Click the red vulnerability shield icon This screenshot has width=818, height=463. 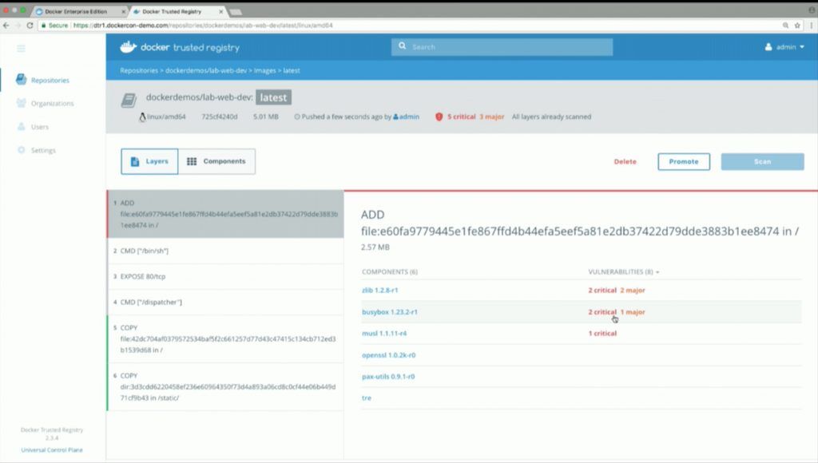pyautogui.click(x=439, y=117)
